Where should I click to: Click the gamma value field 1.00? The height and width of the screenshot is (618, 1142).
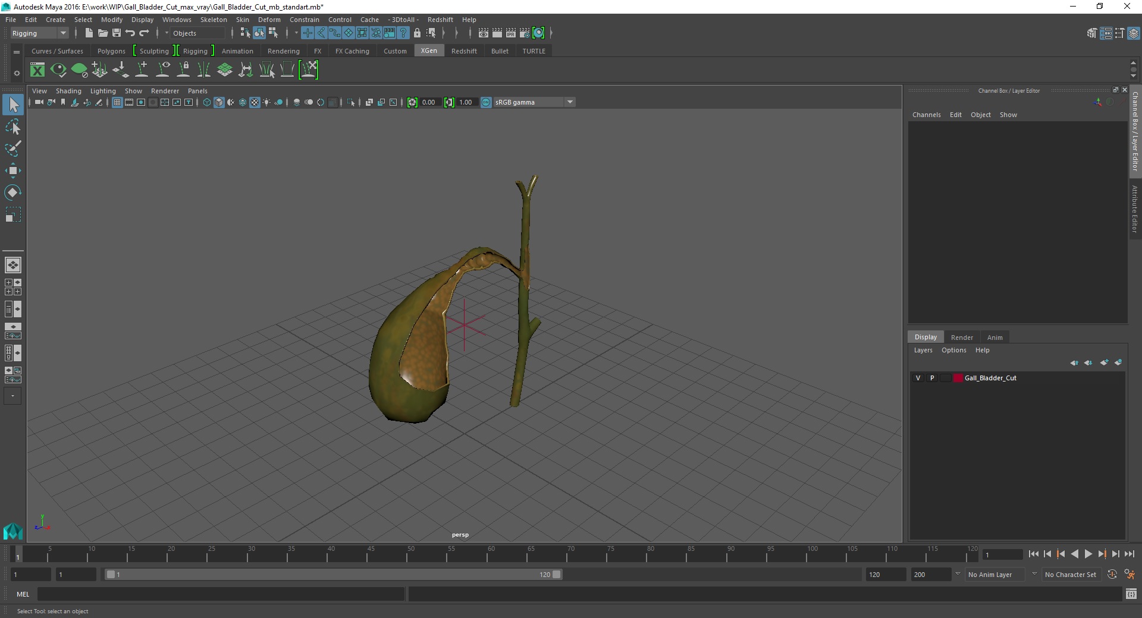click(466, 102)
